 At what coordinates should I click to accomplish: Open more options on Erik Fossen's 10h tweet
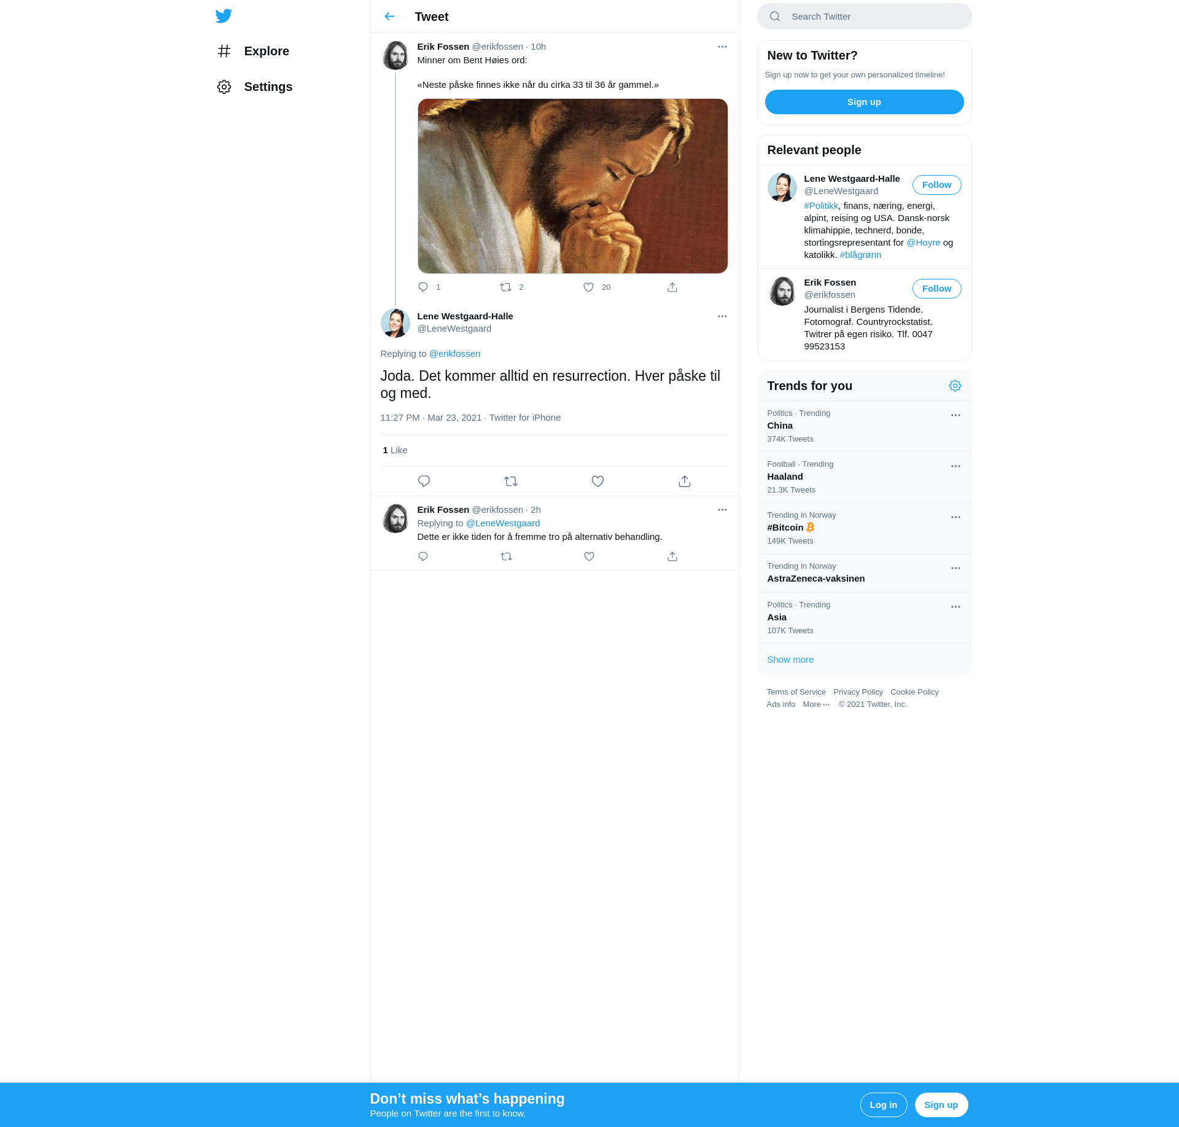tap(722, 47)
